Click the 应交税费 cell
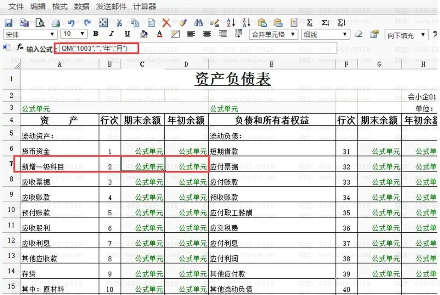 272,225
